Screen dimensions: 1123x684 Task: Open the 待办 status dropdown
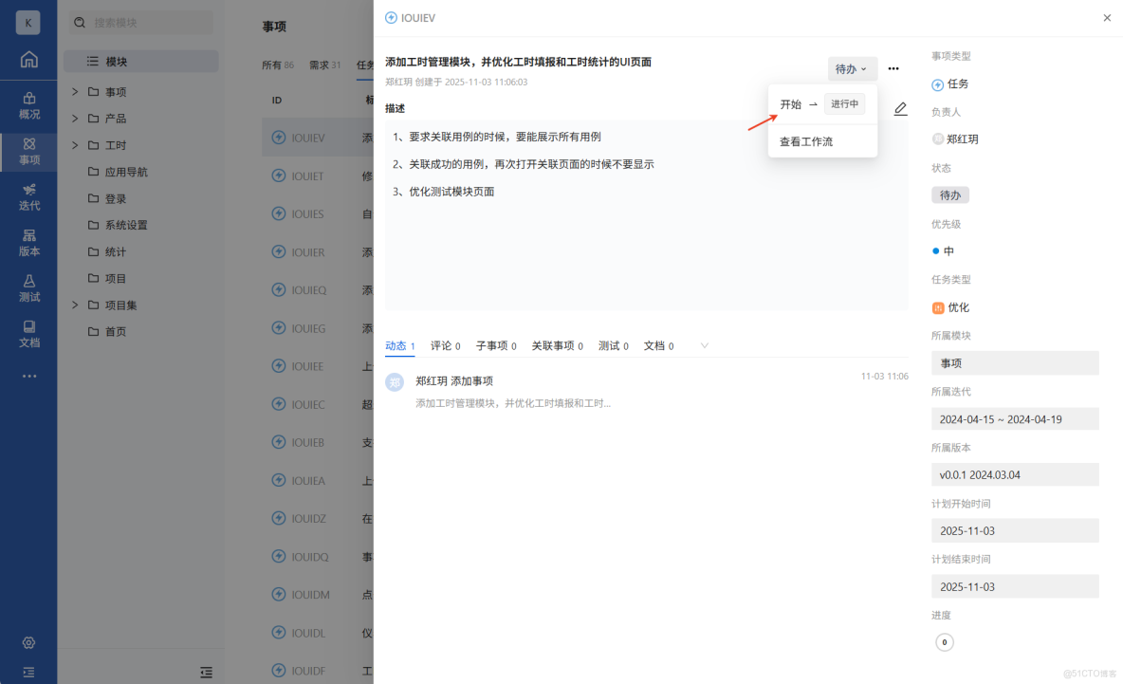coord(851,68)
